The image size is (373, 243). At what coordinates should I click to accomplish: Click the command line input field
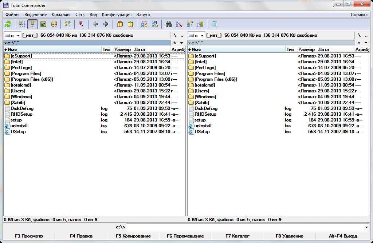coord(244,227)
